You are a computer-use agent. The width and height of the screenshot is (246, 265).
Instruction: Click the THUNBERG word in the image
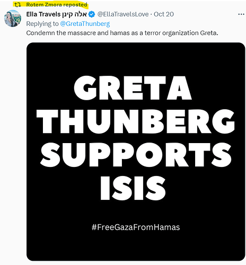[x=136, y=121]
